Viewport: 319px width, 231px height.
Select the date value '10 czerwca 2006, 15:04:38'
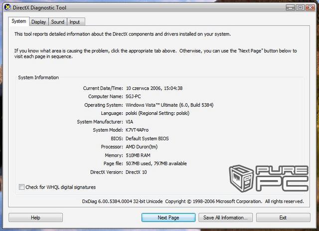pos(154,88)
